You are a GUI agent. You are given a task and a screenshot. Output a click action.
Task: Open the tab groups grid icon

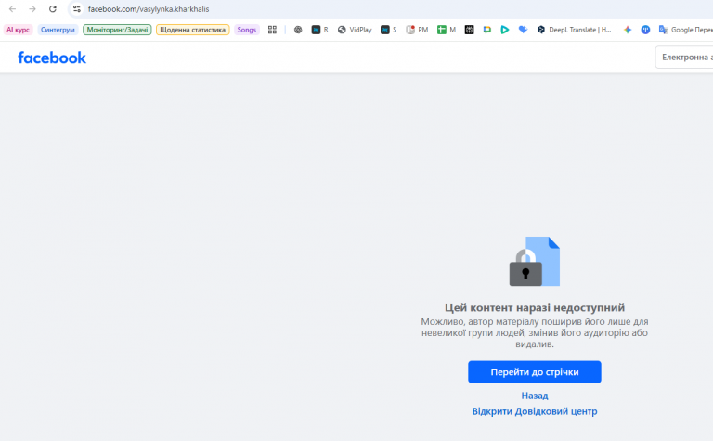pos(272,30)
